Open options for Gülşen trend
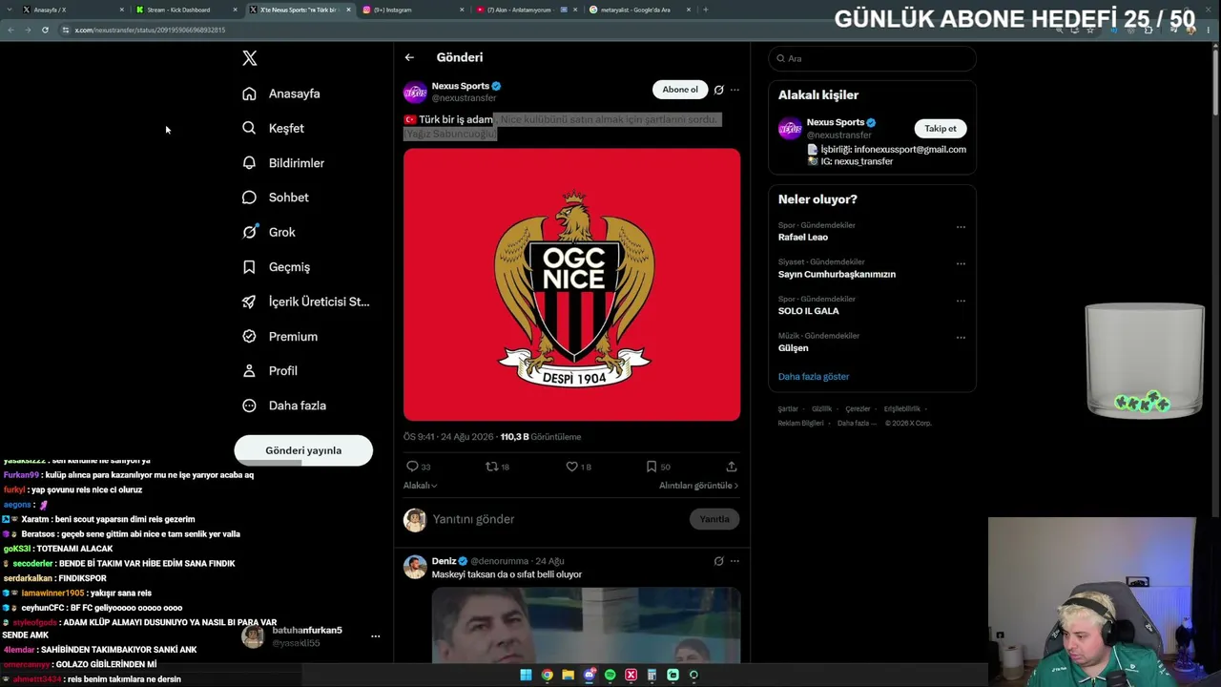Image resolution: width=1221 pixels, height=687 pixels. click(961, 337)
